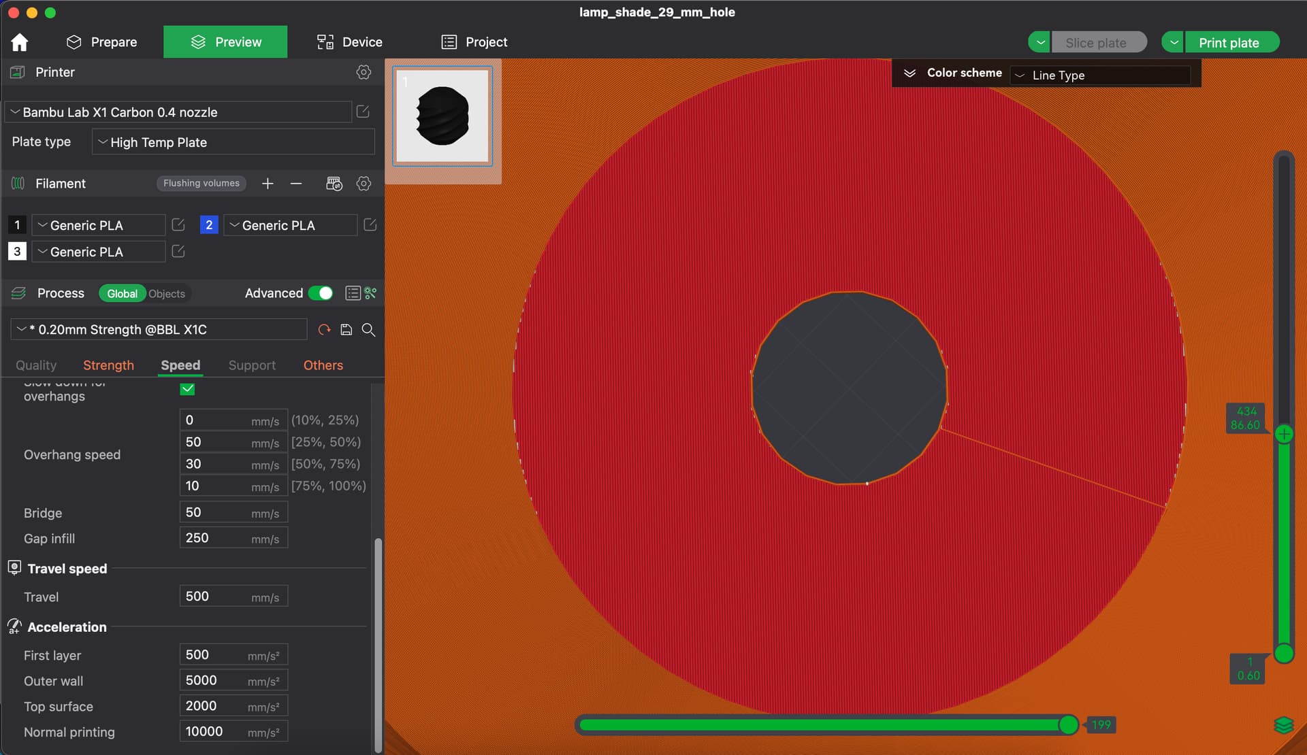
Task: Select plate 1 thumbnail
Action: [442, 116]
